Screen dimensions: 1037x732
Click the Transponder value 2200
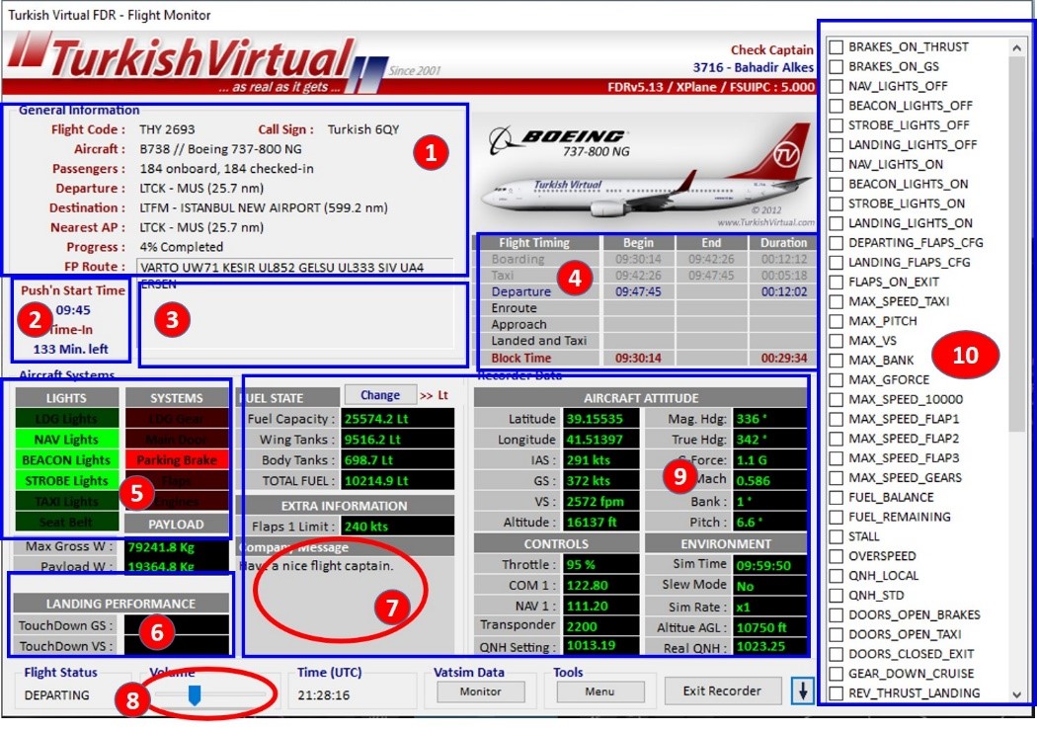pos(601,627)
